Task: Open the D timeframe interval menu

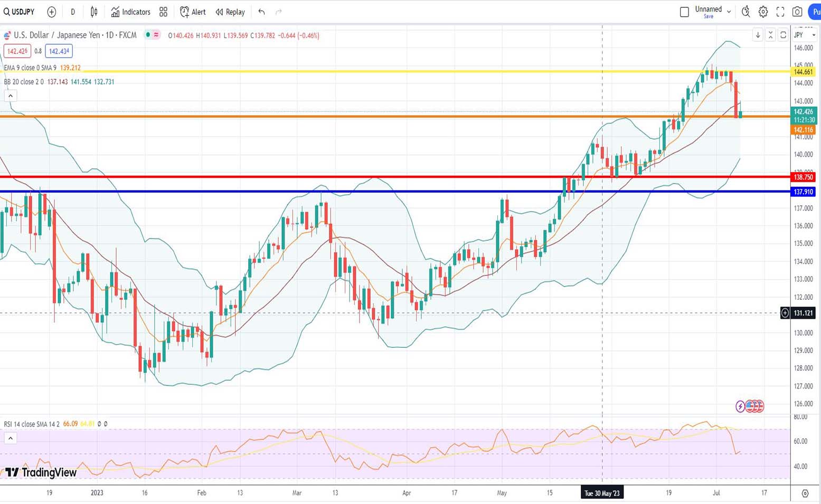Action: [73, 12]
